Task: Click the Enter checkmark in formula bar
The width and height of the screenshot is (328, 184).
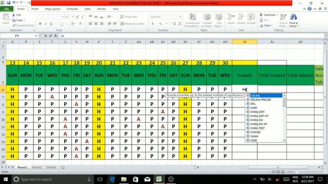Action: click(50, 36)
